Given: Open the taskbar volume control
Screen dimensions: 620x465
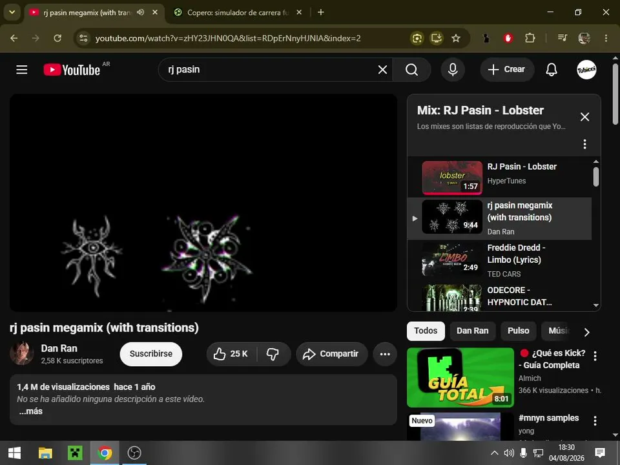Looking at the screenshot, I should (x=509, y=453).
